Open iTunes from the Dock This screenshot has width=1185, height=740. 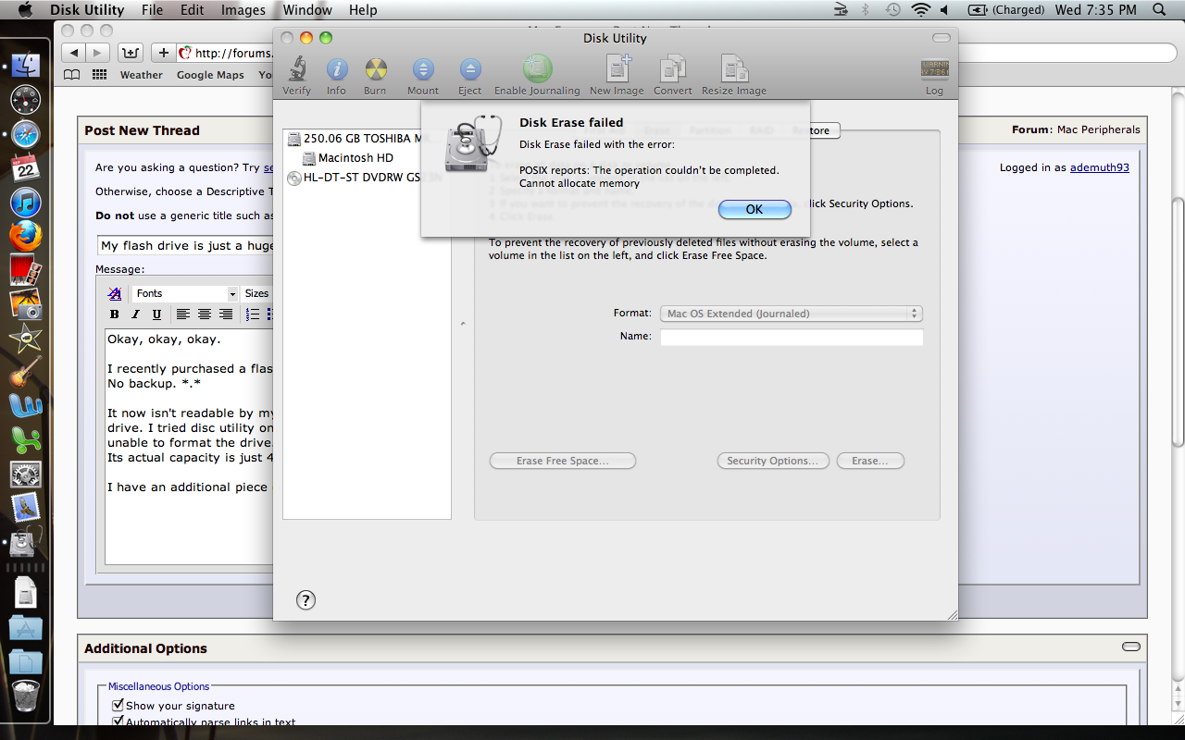(26, 202)
